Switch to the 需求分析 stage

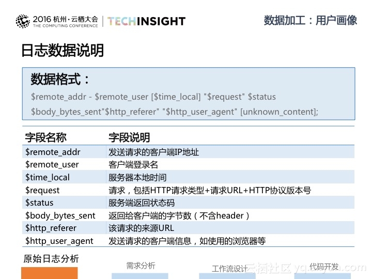[141, 266]
